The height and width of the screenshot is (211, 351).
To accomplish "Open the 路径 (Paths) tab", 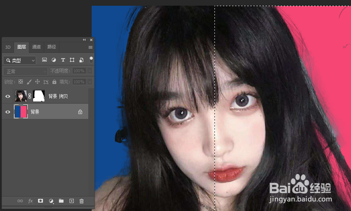I will 52,47.
